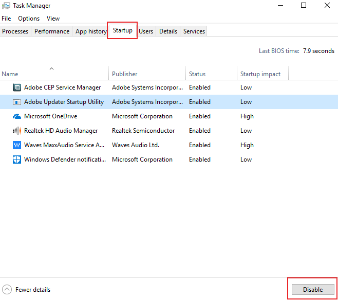
Task: Sort by the Startup impact column header
Action: [262, 74]
